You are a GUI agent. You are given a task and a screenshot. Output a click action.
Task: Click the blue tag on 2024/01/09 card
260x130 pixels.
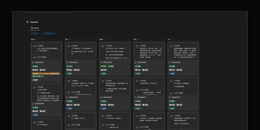tap(69, 109)
